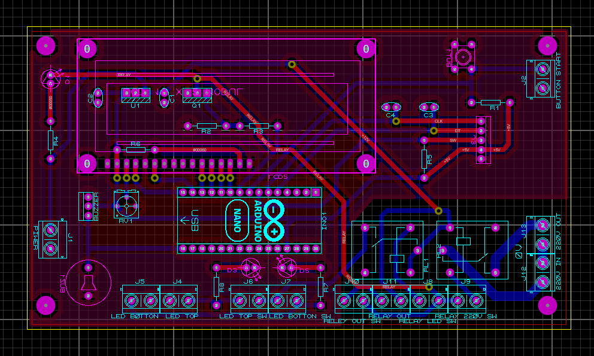Select resistor R3 footprint
This screenshot has width=594, height=356.
pyautogui.click(x=258, y=126)
